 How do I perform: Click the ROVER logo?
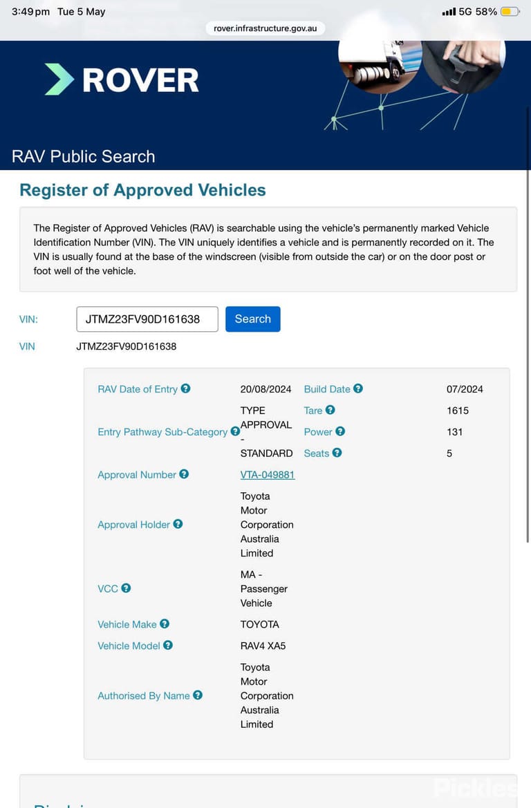click(122, 80)
